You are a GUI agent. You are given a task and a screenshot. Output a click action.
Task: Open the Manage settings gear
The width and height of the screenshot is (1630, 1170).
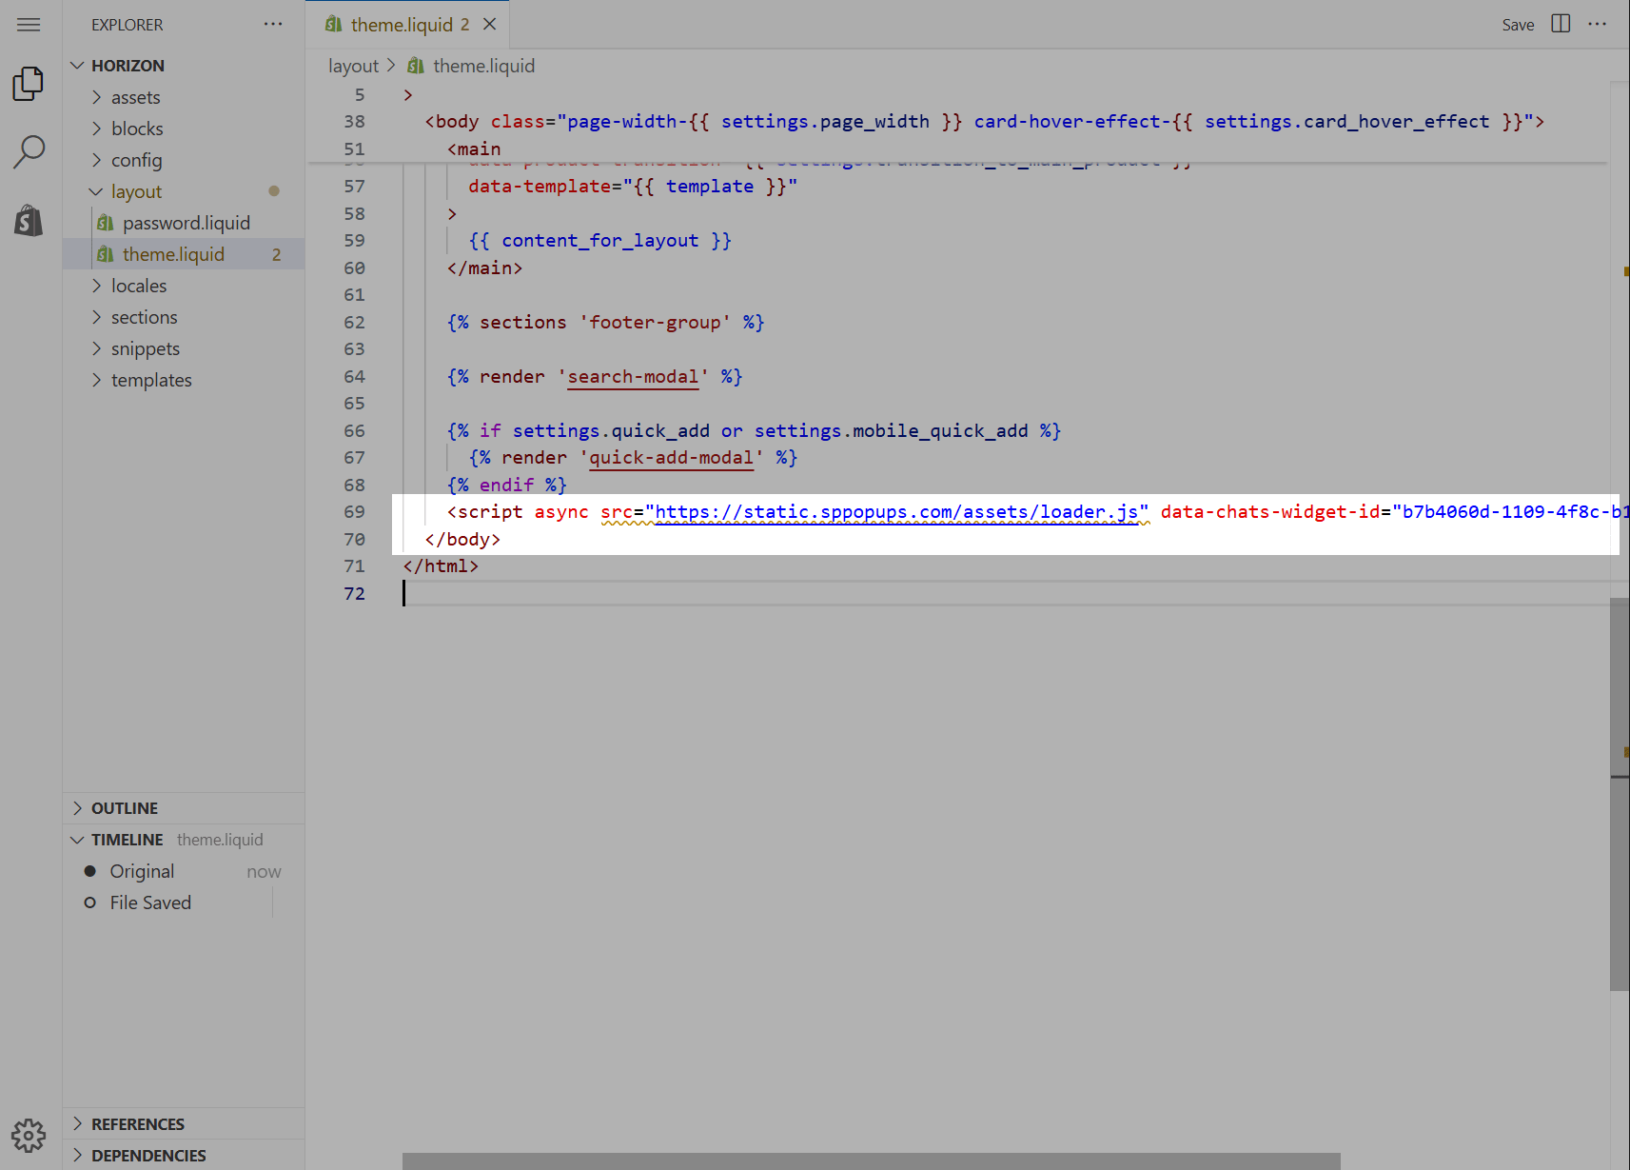(x=29, y=1135)
